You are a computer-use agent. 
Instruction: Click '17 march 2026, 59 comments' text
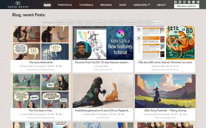33,114
